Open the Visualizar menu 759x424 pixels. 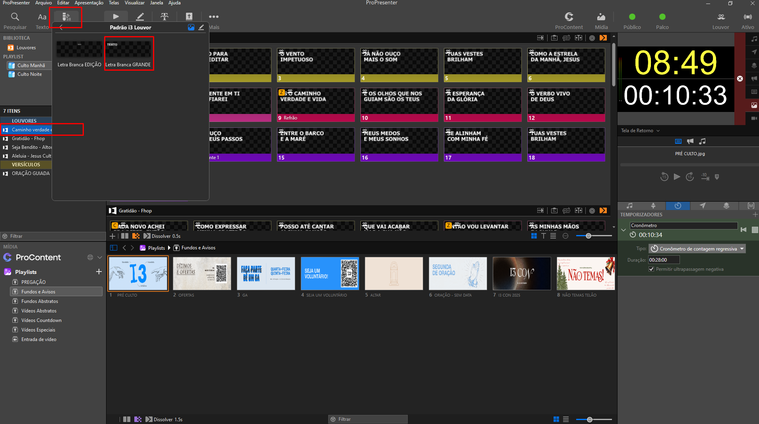[x=134, y=3]
